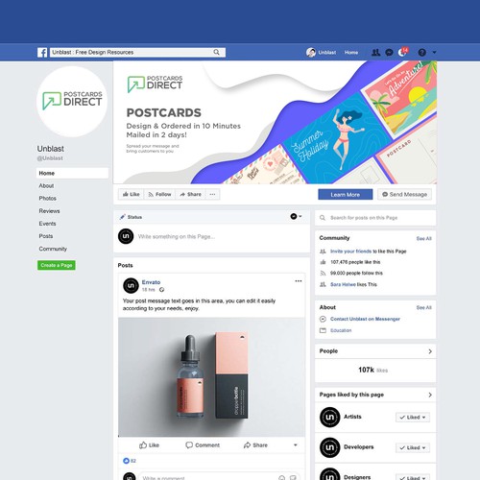Screen dimensions: 480x480
Task: Click the 82 reactions count
Action: point(130,461)
